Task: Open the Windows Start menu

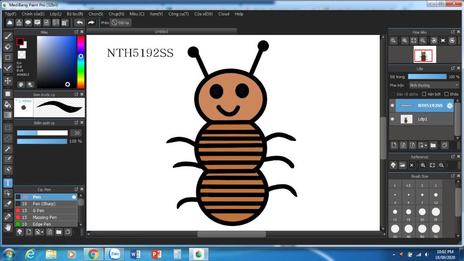Action: (9, 254)
